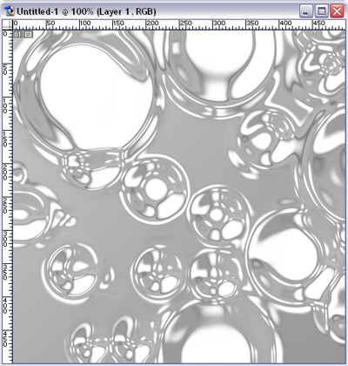Click the ruler origin box at the rulers' corner
Image resolution: width=348 pixels, height=366 pixels.
click(8, 24)
